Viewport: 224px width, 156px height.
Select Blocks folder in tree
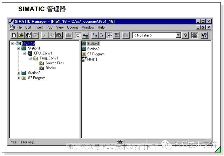click(x=51, y=68)
